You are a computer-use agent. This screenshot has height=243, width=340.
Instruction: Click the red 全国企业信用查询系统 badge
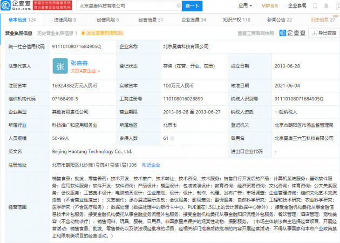pos(52,5)
